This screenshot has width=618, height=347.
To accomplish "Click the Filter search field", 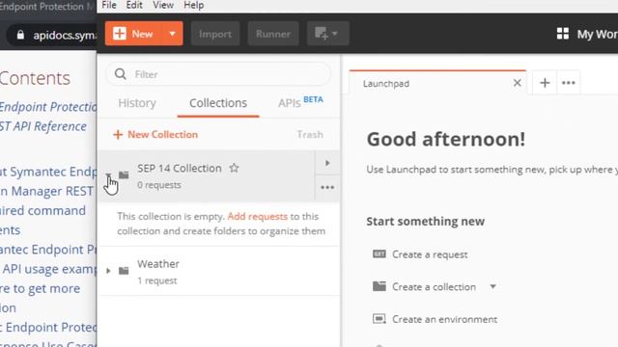I will (219, 74).
